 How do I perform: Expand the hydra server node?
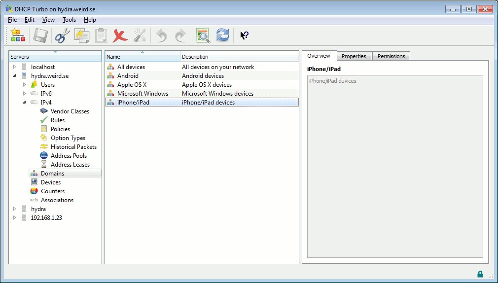tap(15, 210)
